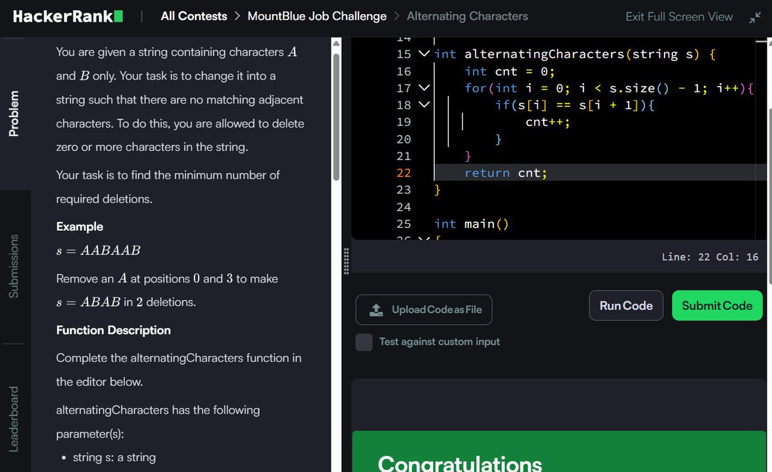Click the 'cnt++;' code line
Image resolution: width=772 pixels, height=472 pixels.
click(x=547, y=122)
